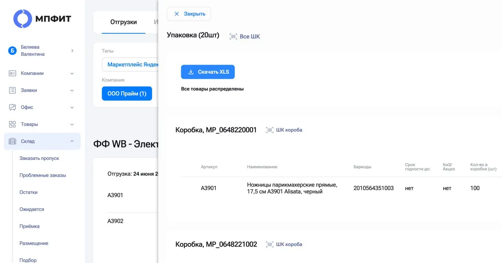Screen dimensions: 502x263
Task: Select the ООО Прайм (1) company button
Action: coord(127,94)
